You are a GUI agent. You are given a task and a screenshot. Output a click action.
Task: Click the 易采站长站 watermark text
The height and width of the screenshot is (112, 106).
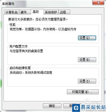point(93,107)
